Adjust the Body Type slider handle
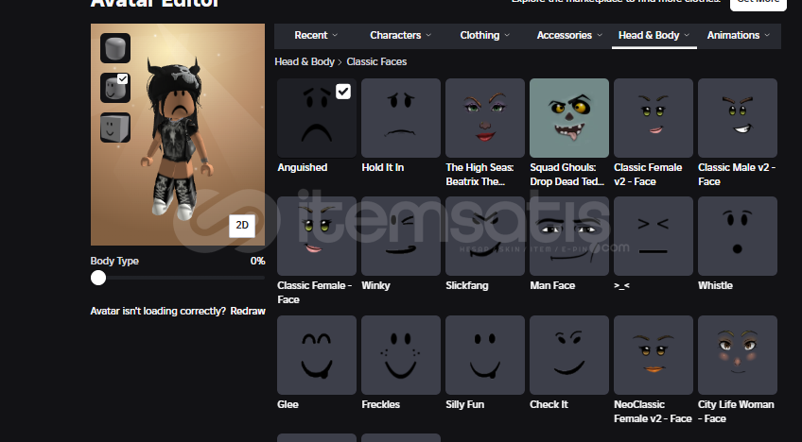This screenshot has width=802, height=442. [x=98, y=278]
